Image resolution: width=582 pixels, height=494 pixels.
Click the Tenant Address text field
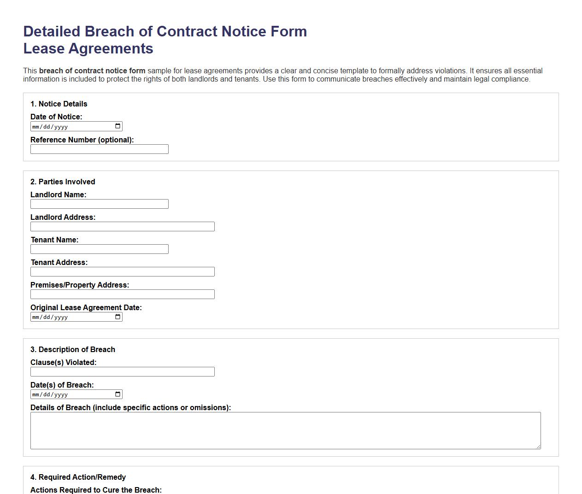[x=122, y=271]
